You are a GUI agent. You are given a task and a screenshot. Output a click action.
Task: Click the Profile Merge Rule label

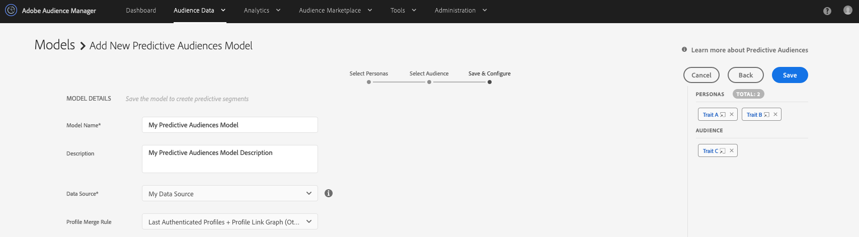[89, 222]
